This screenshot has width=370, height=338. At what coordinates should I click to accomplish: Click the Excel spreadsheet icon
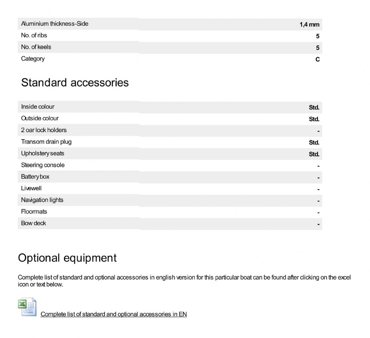tap(27, 307)
